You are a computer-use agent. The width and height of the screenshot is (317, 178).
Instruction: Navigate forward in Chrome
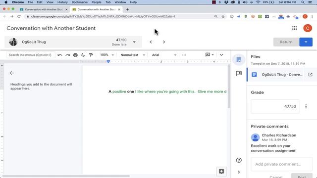click(x=12, y=16)
